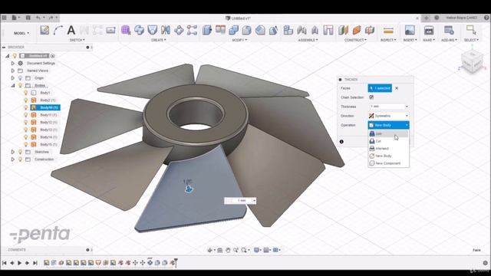The image size is (491, 276).
Task: Click the Insert image icon
Action: coord(410,31)
